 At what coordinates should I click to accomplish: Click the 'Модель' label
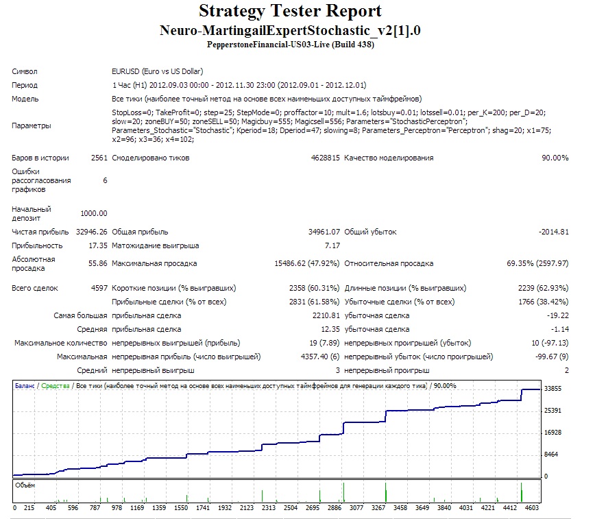click(x=25, y=99)
